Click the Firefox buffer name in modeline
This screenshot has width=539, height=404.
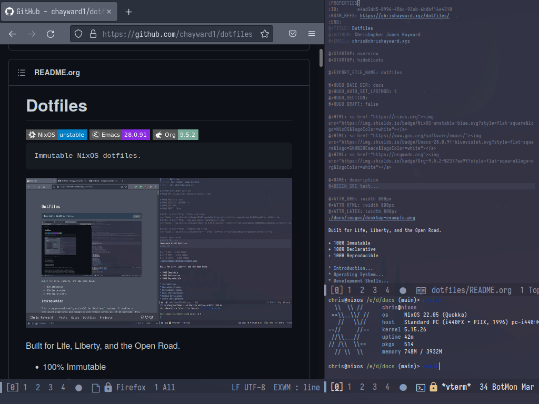131,388
